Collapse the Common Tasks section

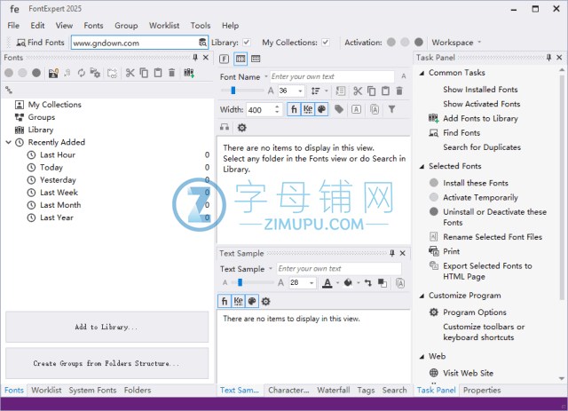point(422,73)
